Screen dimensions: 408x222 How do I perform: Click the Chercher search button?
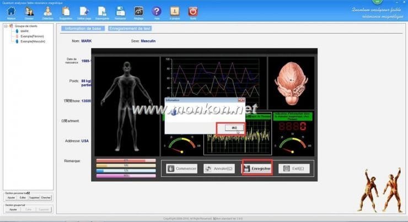point(46,198)
